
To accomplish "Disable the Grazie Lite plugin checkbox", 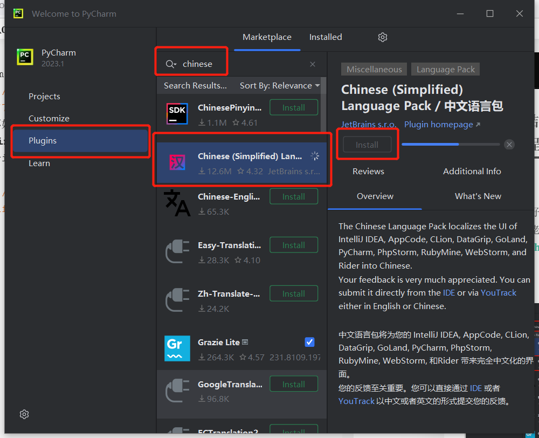I will pos(309,342).
